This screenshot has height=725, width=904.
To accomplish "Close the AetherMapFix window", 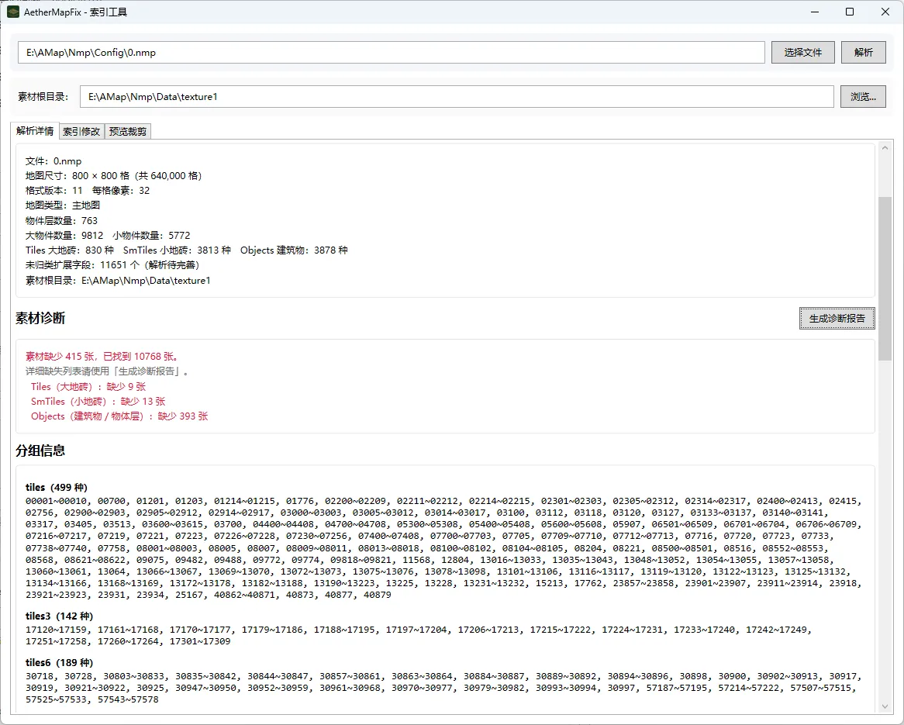I will pyautogui.click(x=885, y=12).
